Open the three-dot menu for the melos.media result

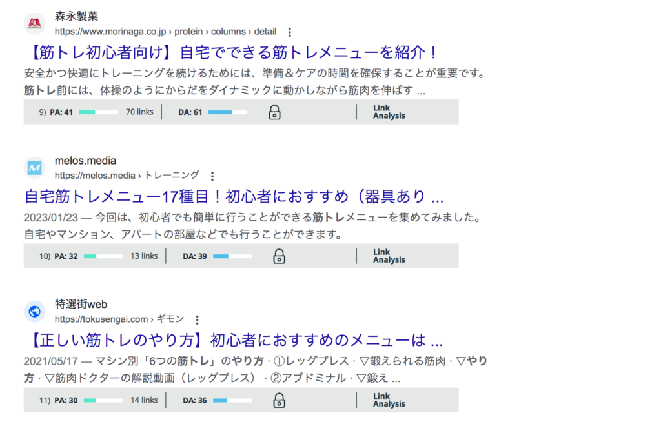pos(212,176)
